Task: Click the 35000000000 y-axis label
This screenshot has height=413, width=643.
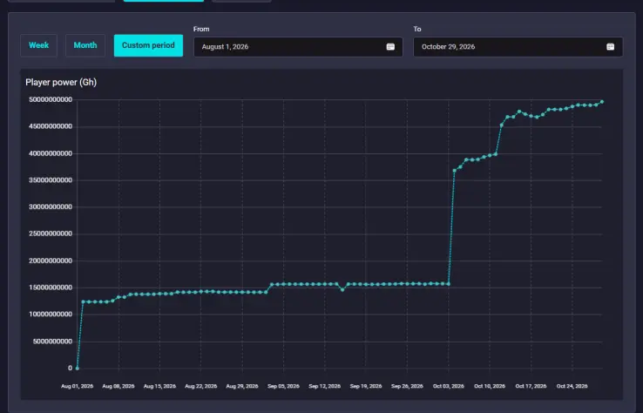Action: pos(51,180)
